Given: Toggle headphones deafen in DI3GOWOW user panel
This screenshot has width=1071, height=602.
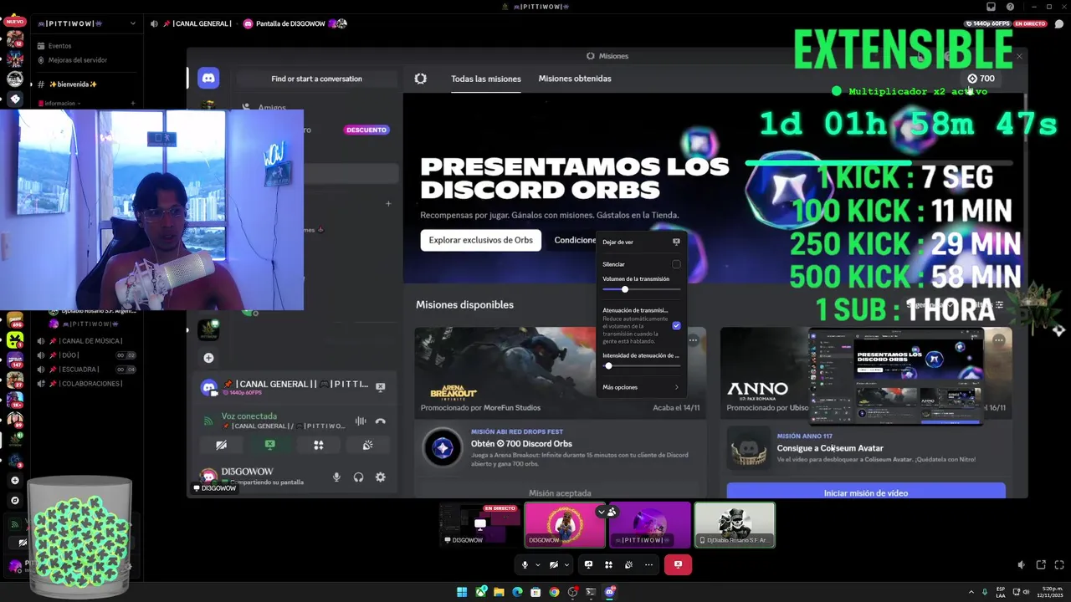Looking at the screenshot, I should [x=358, y=477].
